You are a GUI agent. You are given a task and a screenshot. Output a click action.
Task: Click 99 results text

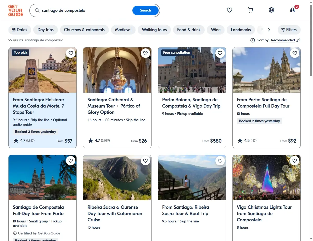[x=36, y=40]
